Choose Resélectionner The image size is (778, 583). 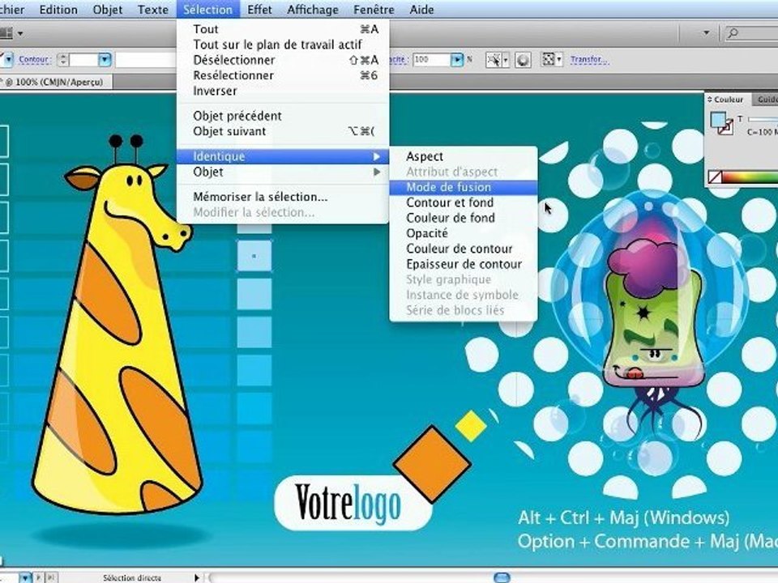pos(283,75)
